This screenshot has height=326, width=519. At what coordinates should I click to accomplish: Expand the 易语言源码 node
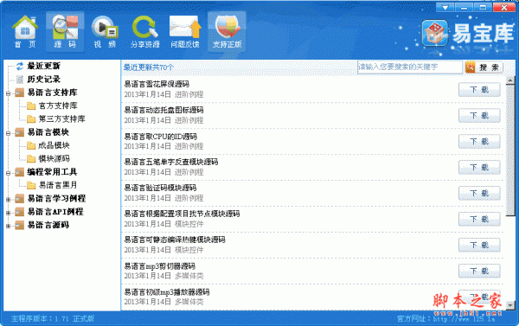(x=9, y=226)
